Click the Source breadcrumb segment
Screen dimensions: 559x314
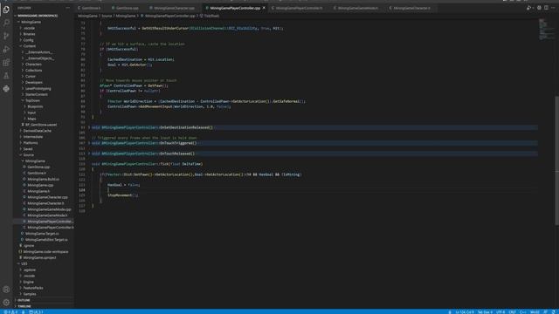click(x=107, y=16)
